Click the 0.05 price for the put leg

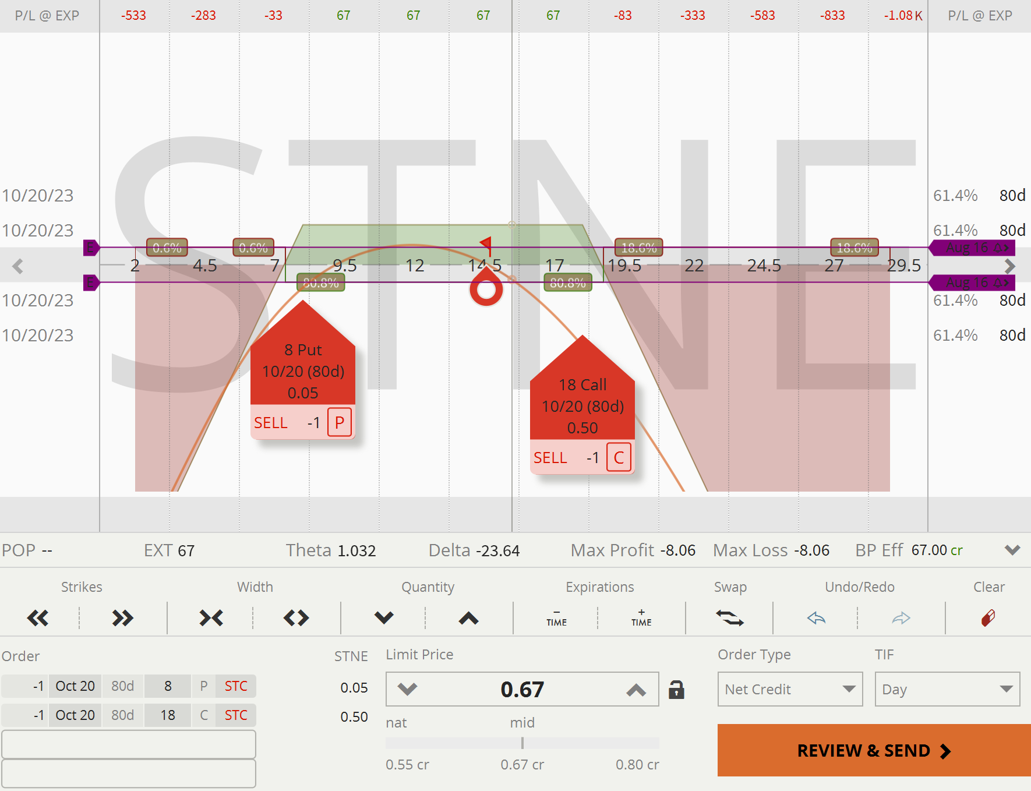pos(354,688)
